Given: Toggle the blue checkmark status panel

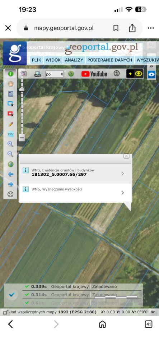Looking at the screenshot, I should 11,295.
